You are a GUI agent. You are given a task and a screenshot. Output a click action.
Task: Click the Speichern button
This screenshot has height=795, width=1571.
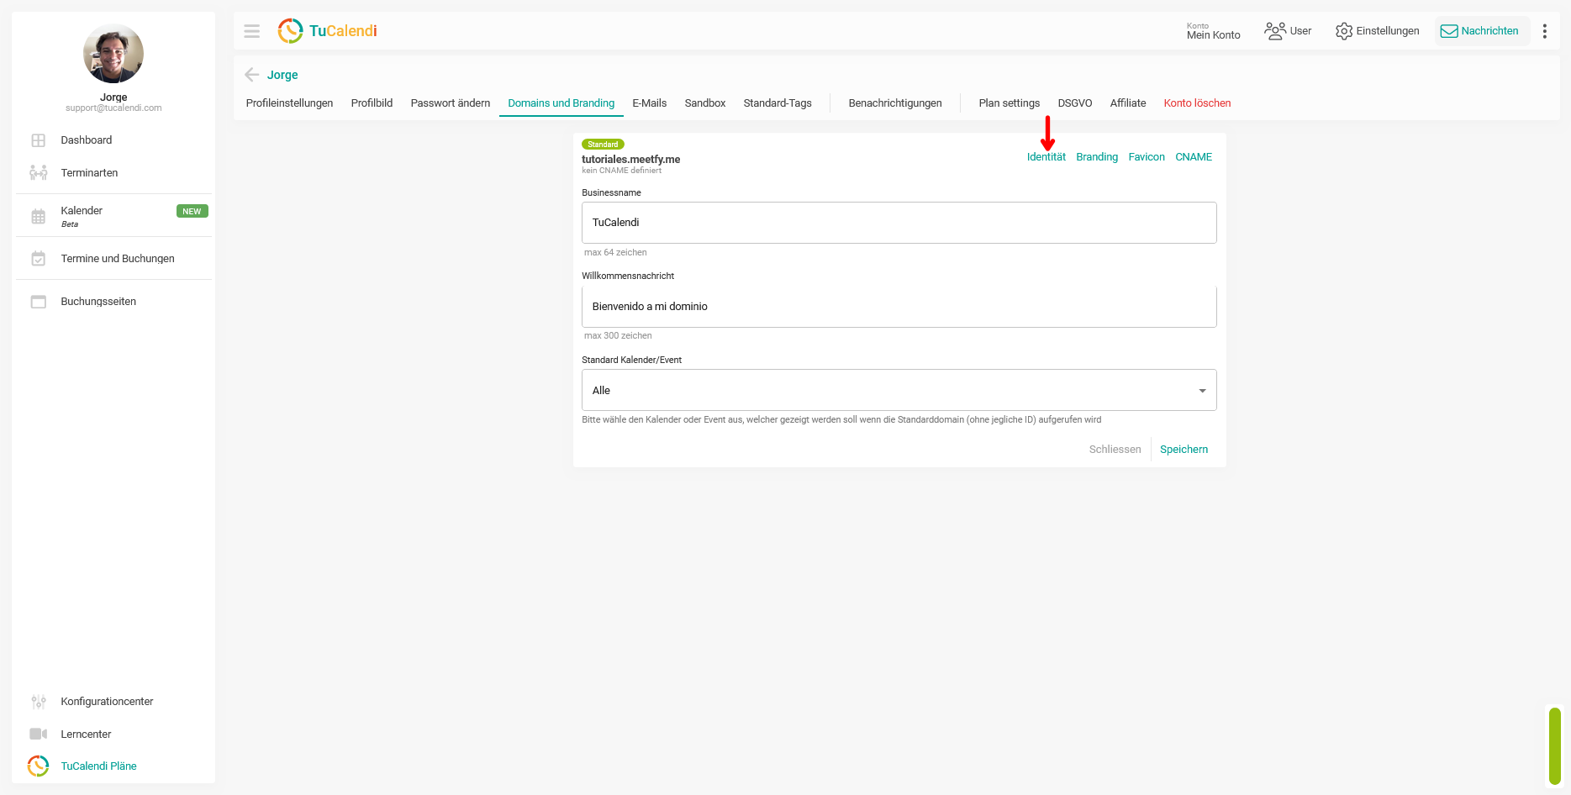coord(1184,450)
